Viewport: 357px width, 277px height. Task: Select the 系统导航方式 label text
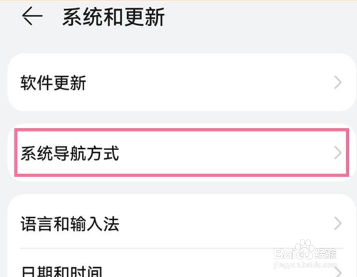(70, 153)
